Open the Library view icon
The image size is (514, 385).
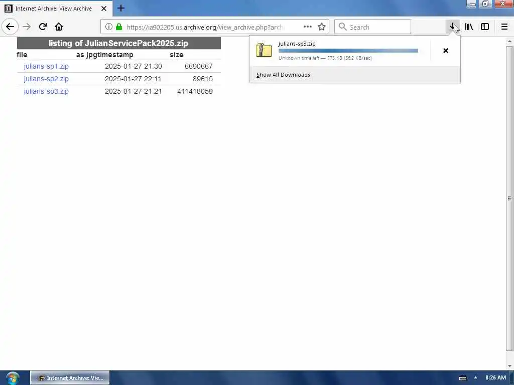click(469, 27)
